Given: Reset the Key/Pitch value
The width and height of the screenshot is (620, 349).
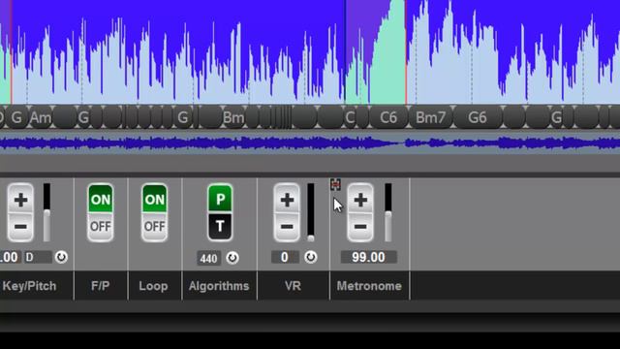Looking at the screenshot, I should (61, 257).
